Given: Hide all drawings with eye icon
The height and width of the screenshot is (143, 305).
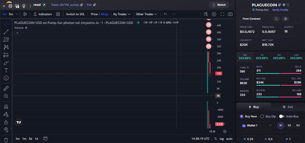Looking at the screenshot, I should pyautogui.click(x=6, y=130).
